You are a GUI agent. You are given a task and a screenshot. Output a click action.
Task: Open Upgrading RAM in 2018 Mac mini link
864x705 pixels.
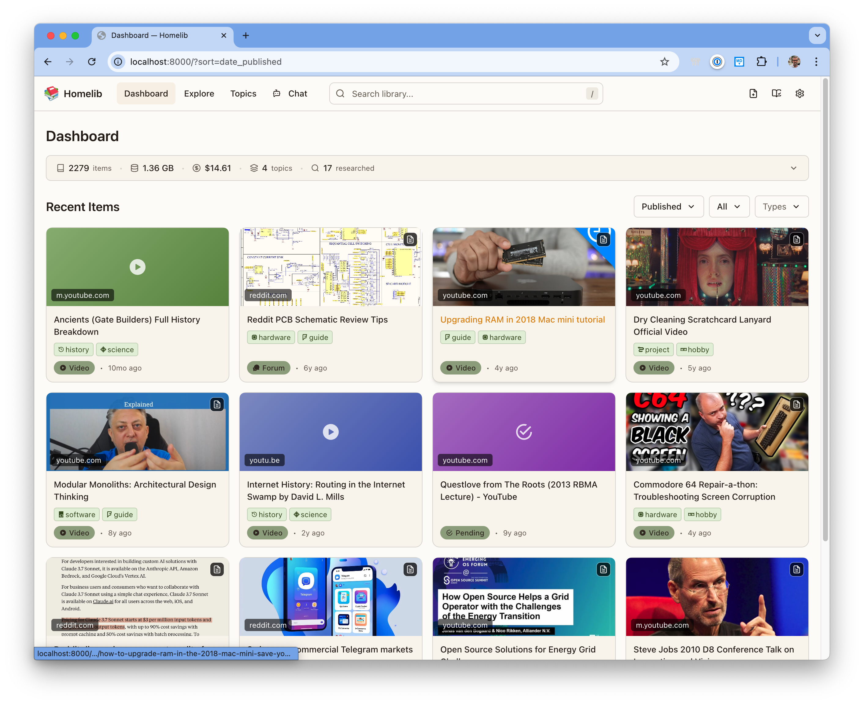click(522, 320)
